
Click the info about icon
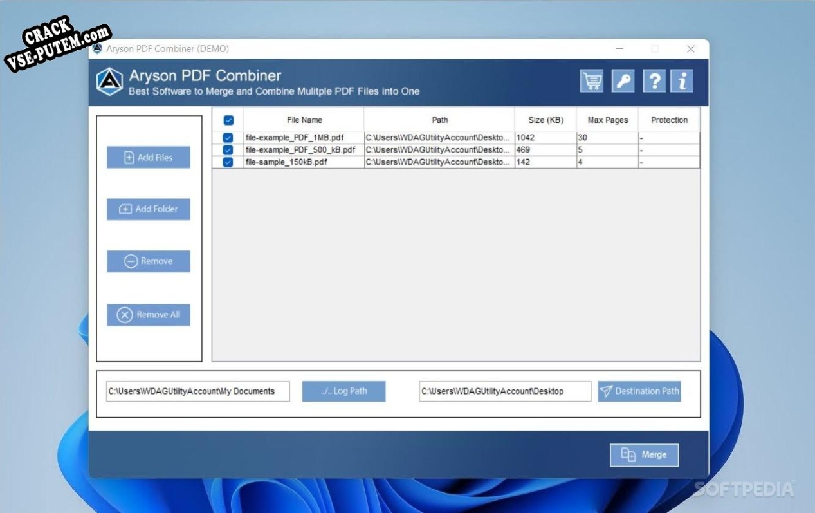coord(682,81)
